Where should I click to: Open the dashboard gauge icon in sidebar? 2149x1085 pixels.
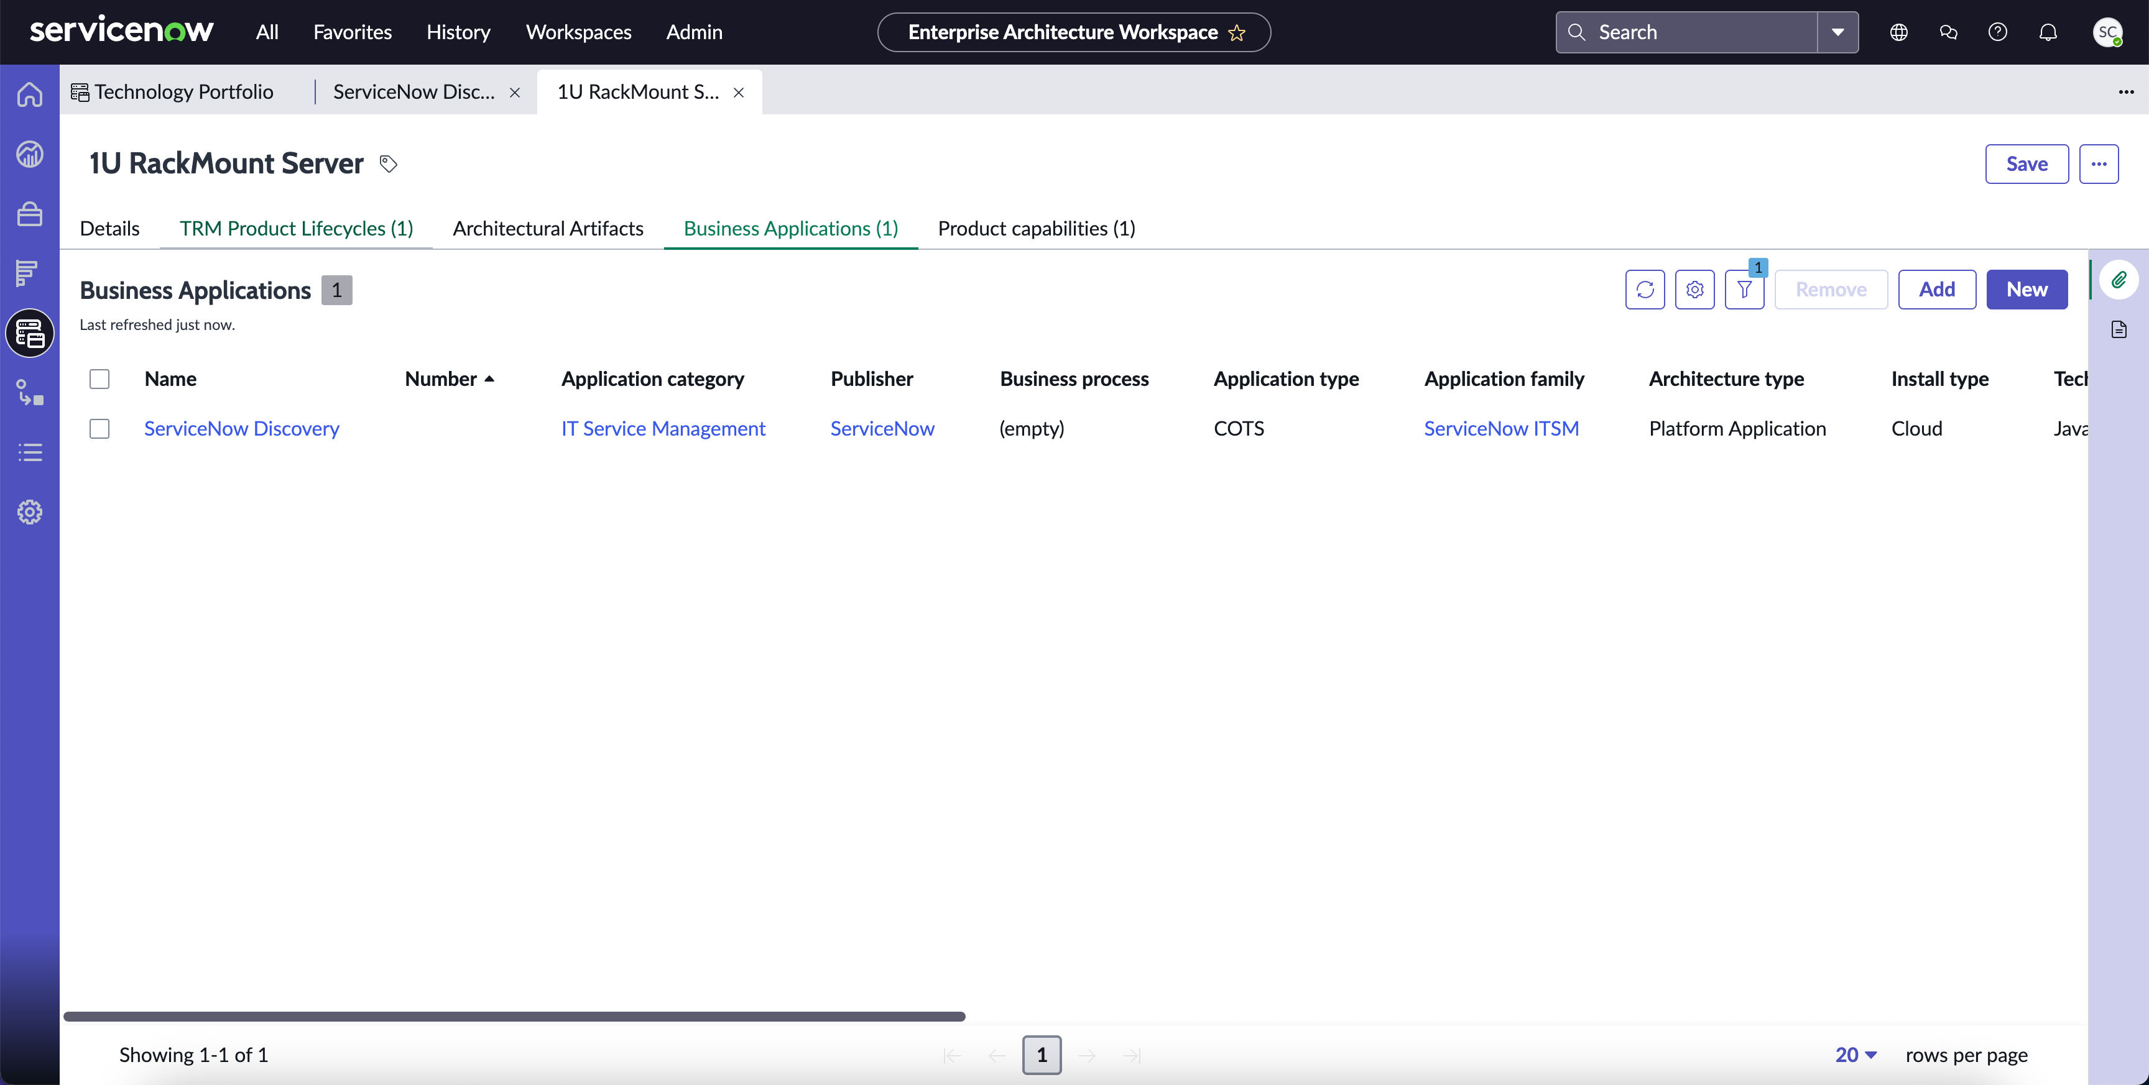click(30, 154)
